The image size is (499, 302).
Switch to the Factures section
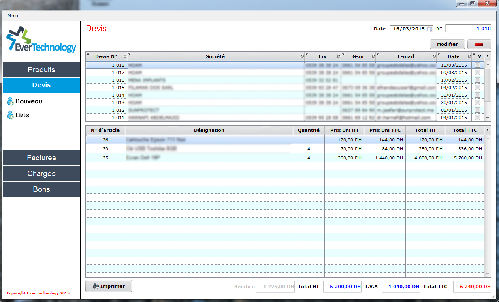(41, 158)
